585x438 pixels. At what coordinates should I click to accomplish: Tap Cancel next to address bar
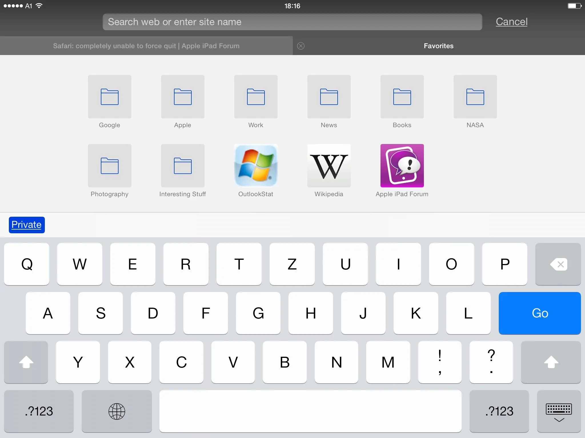click(x=511, y=22)
